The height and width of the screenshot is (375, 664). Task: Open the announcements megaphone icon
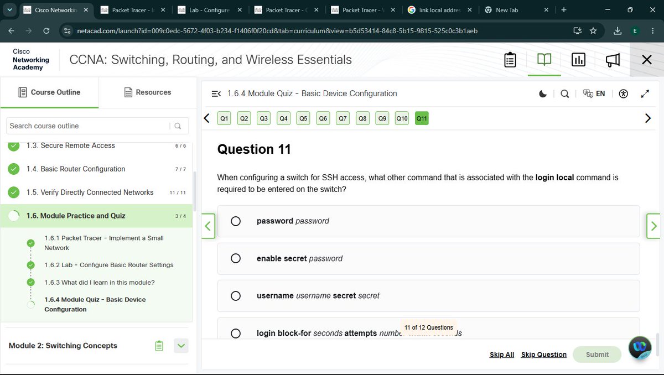coord(613,60)
